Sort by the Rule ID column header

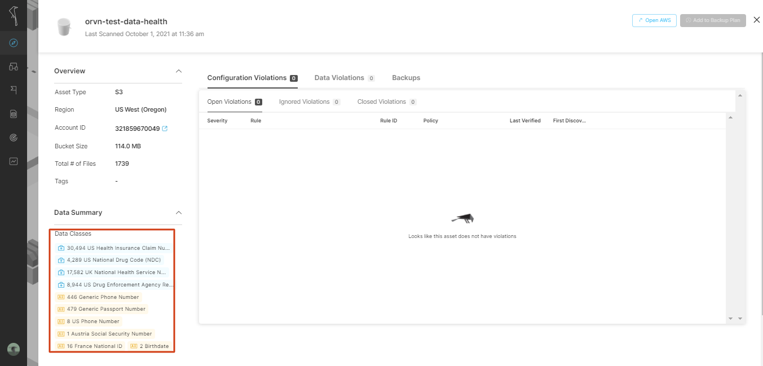(x=389, y=121)
